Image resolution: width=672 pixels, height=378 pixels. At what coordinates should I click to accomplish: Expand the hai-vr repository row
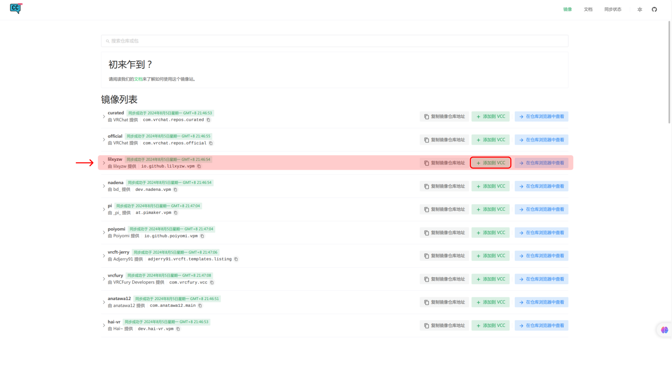[104, 325]
